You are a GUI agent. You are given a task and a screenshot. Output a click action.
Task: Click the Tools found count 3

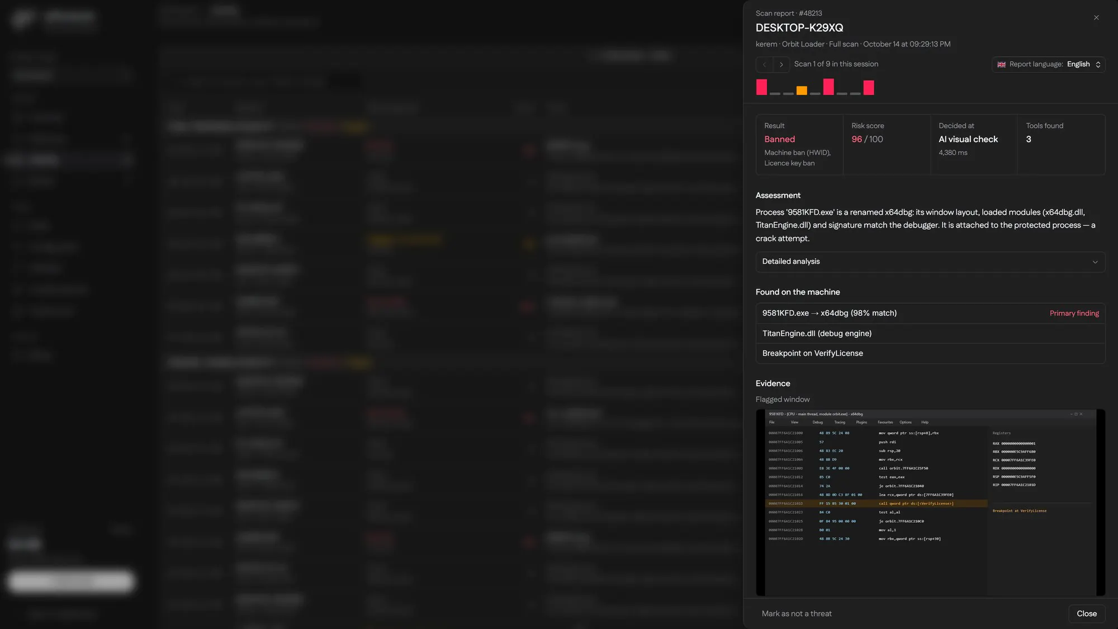1029,139
